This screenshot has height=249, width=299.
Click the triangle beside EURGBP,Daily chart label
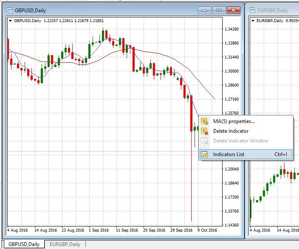(x=254, y=20)
